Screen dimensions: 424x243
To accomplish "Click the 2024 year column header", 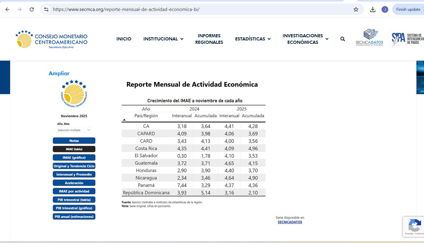I will pyautogui.click(x=194, y=109).
